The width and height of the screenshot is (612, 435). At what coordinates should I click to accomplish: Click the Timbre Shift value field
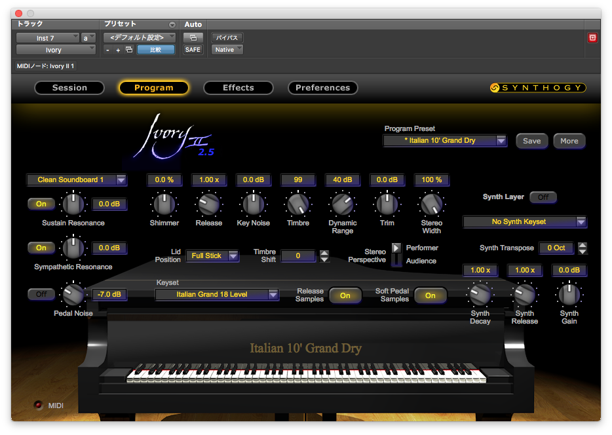click(x=297, y=255)
